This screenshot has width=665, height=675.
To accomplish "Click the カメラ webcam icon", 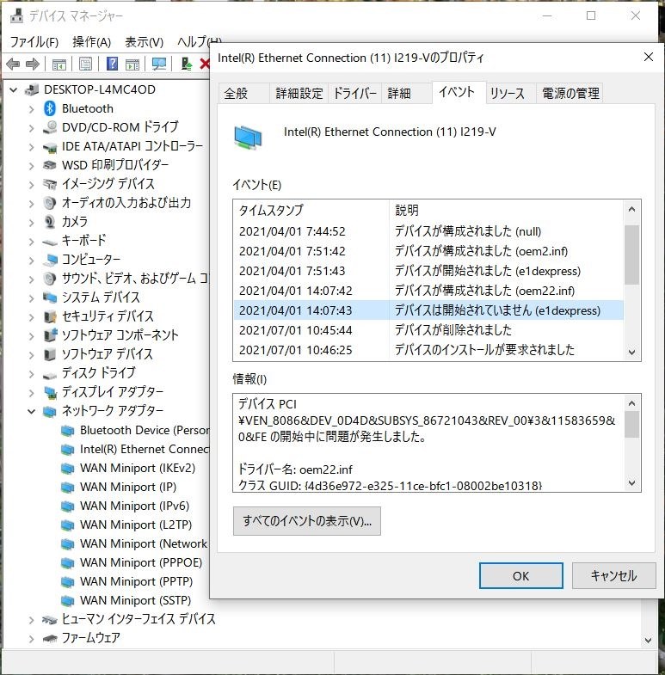I will coord(50,222).
